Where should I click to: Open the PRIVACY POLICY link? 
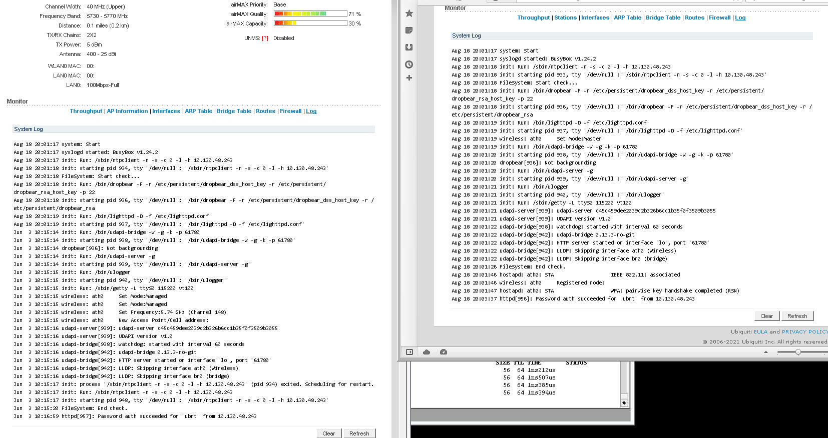click(804, 332)
